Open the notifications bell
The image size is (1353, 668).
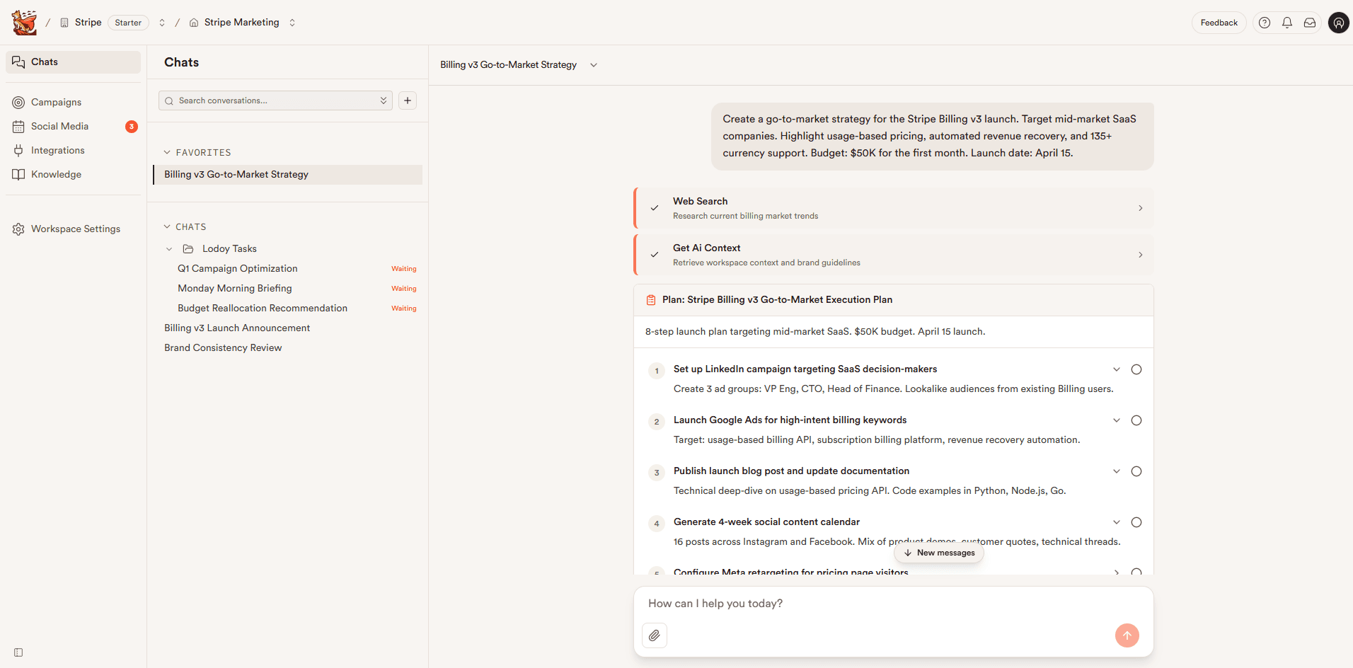coord(1287,22)
